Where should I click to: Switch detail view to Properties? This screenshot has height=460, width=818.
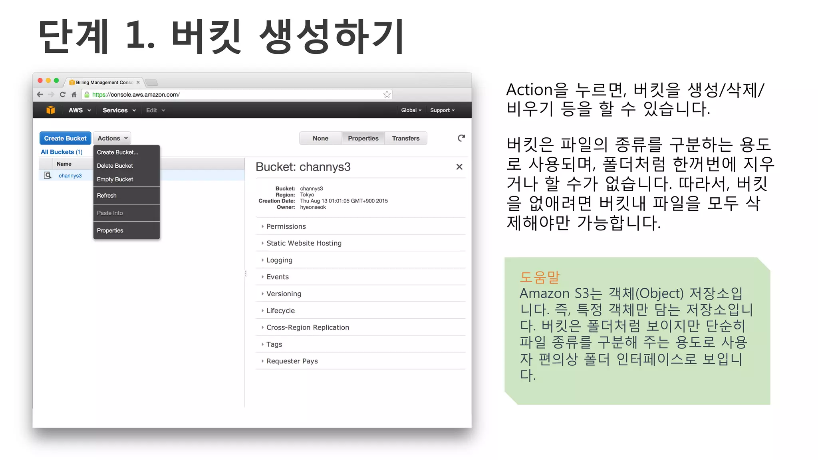click(x=363, y=138)
